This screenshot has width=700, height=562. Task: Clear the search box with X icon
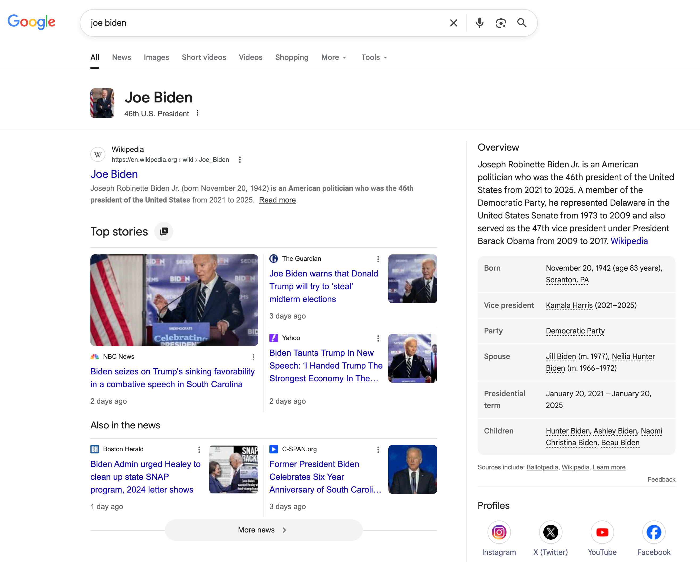pos(453,23)
